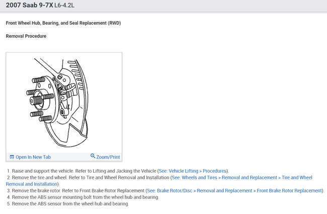This screenshot has width=327, height=214.
Task: Click the wheel hub diagram thumbnail
Action: point(64,103)
